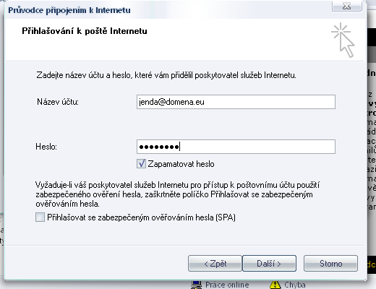Enable Přihlašovat se zabezpečeným ověřováním hesla (SPA)
Screen dimensions: 376x289
pyautogui.click(x=40, y=217)
